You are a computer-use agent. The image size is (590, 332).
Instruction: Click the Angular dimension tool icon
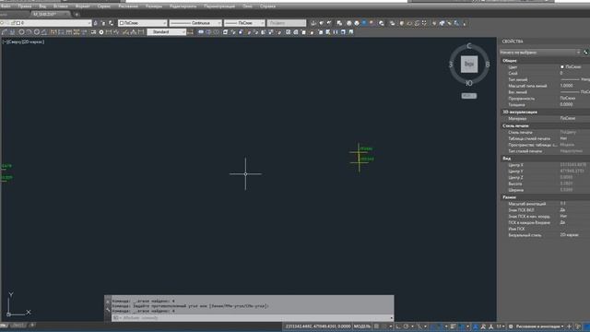(x=44, y=32)
